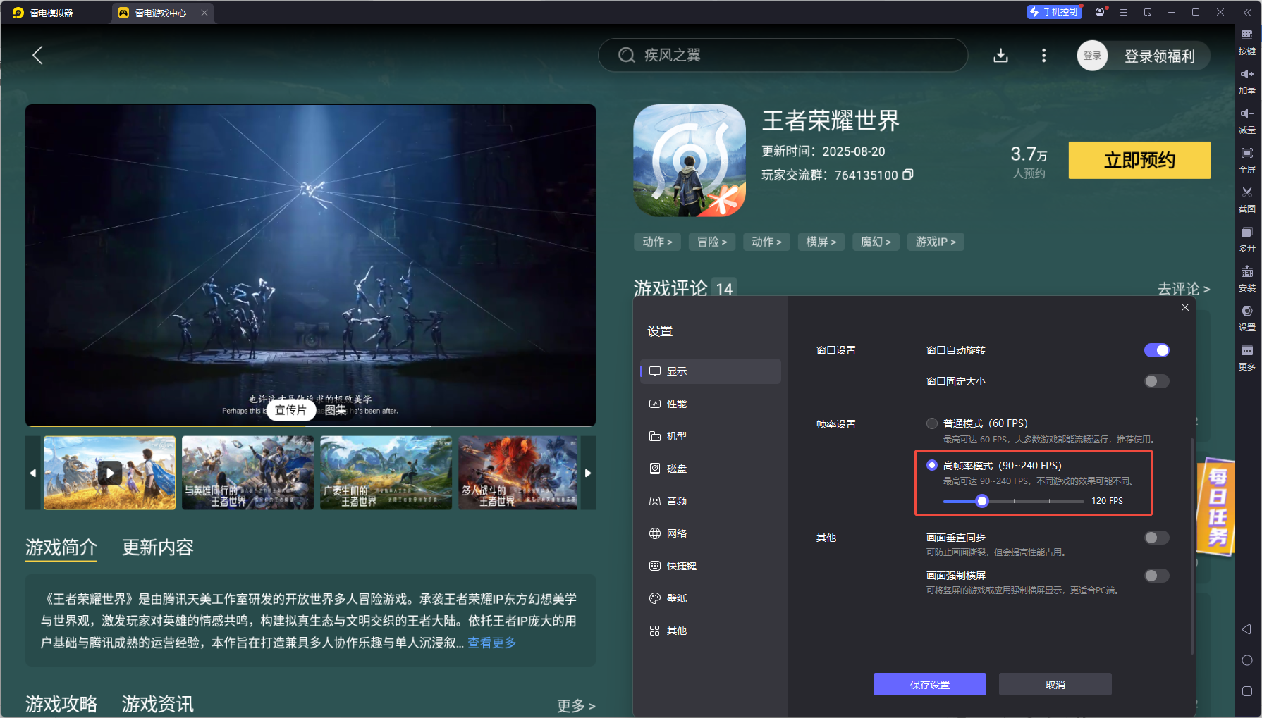Click the 王者荣耀世界 game app icon
Screen dimensions: 1262x718
pyautogui.click(x=690, y=161)
